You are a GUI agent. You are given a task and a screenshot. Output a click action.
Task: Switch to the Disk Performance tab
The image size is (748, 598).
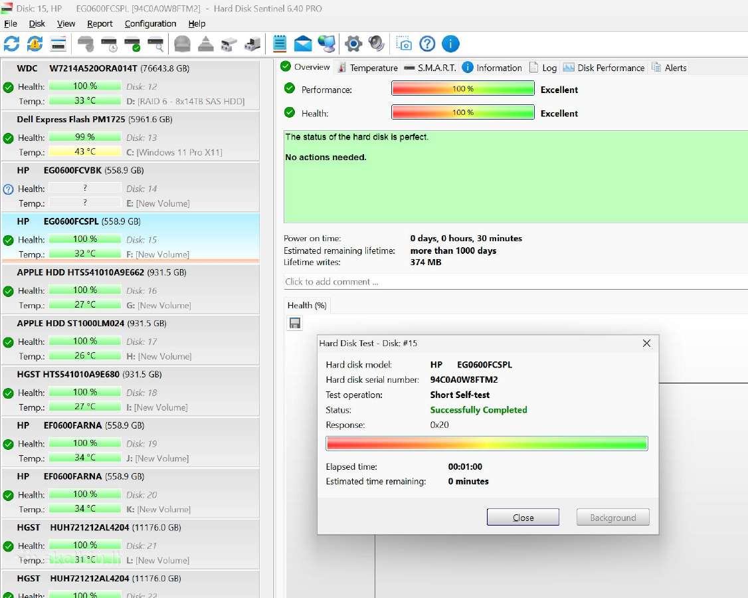tap(604, 68)
